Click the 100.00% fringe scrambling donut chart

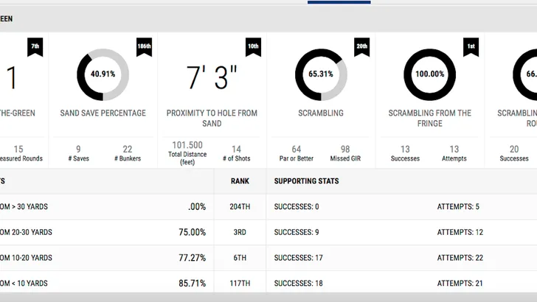click(x=429, y=74)
